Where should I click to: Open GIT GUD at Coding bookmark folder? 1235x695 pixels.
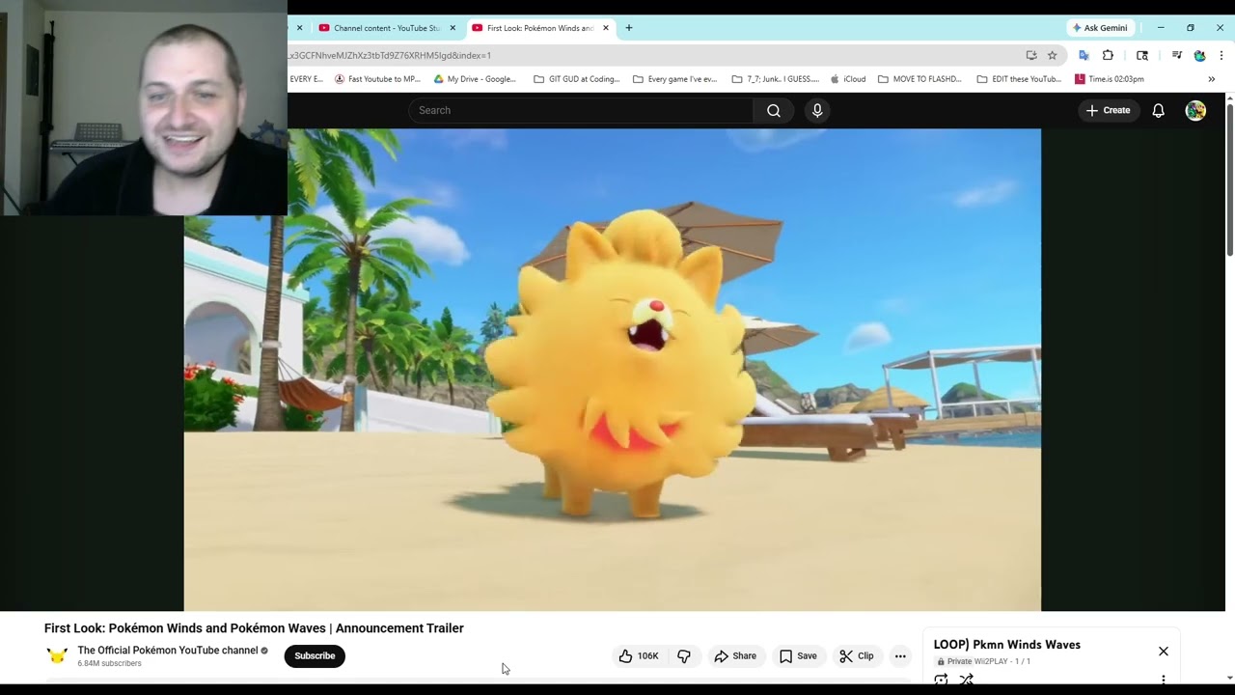pyautogui.click(x=577, y=79)
